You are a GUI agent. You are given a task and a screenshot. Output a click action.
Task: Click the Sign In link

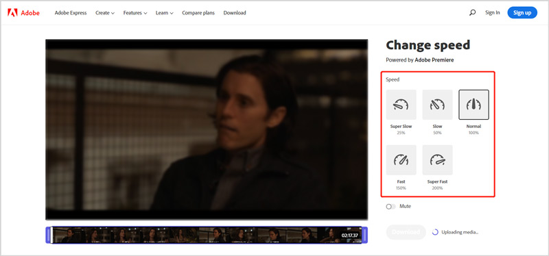492,12
